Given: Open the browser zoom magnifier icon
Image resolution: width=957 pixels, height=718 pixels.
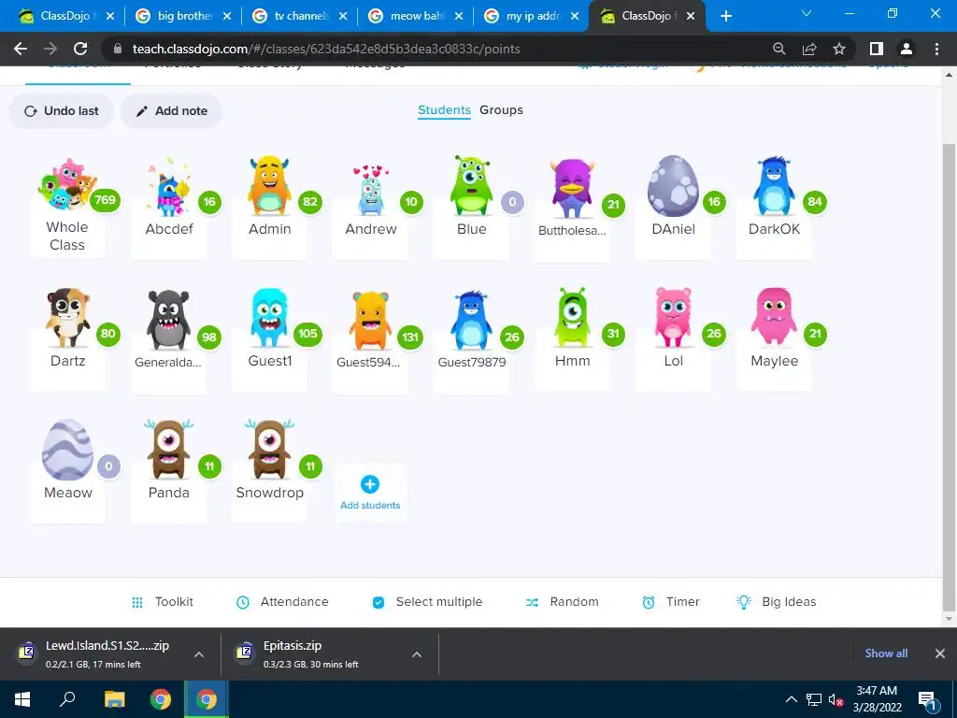Looking at the screenshot, I should 778,49.
